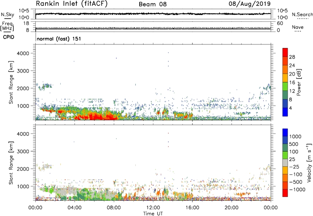Select the 'CPID' row label

(x=9, y=37)
